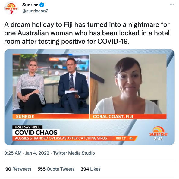Image resolution: width=179 pixels, height=179 pixels.
Task: Click the SUNRISE studio caption bar
Action: [51, 116]
